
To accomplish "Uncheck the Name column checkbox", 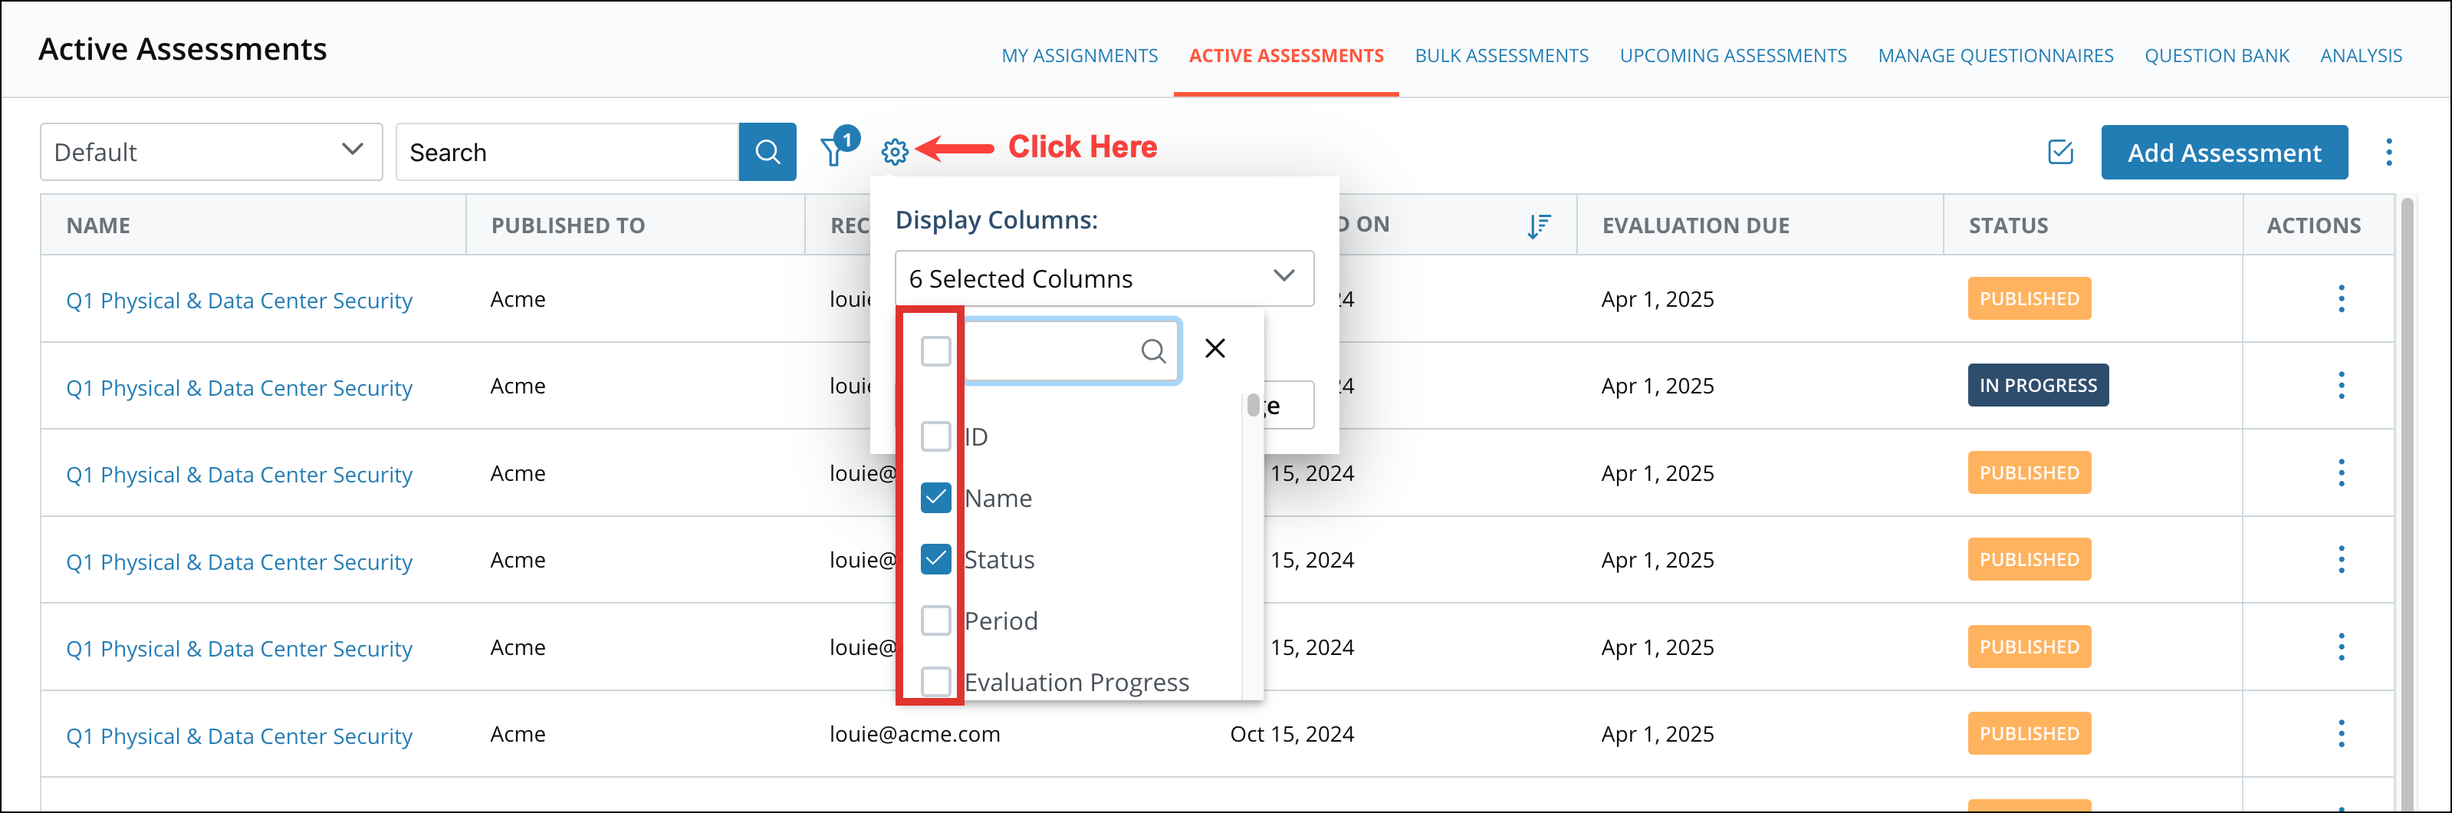I will [x=935, y=497].
